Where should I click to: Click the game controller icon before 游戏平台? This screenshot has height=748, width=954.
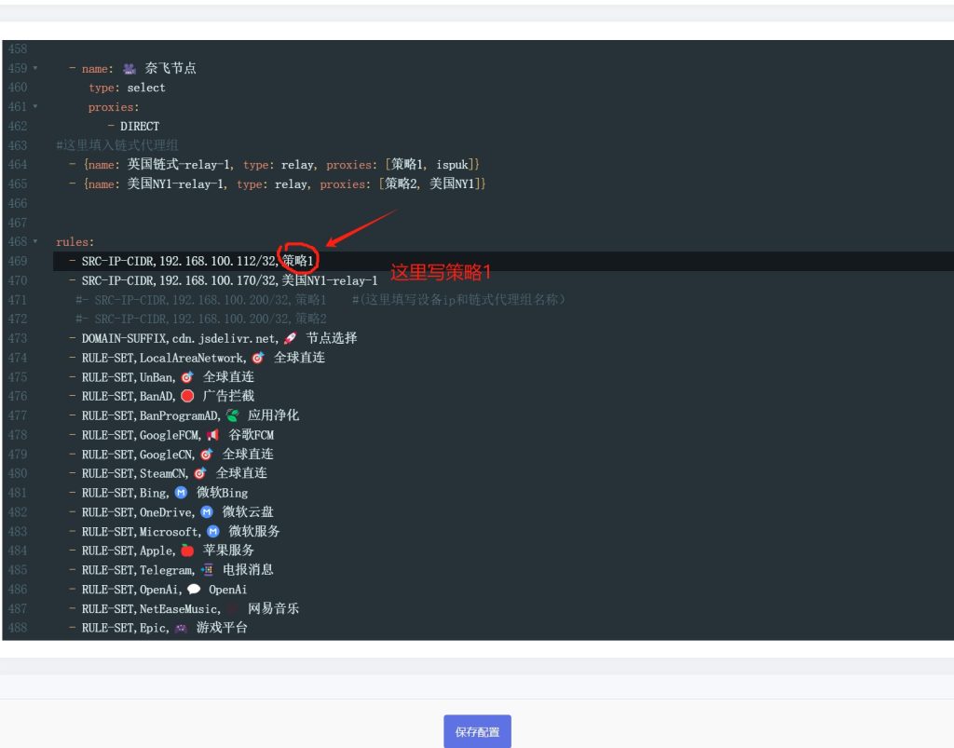pyautogui.click(x=181, y=628)
